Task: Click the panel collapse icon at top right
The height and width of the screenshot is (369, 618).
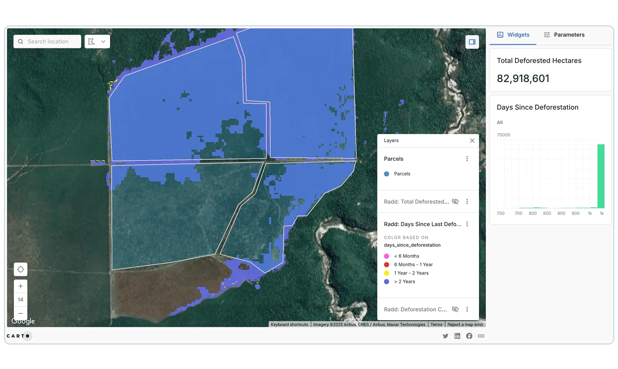Action: [x=472, y=42]
